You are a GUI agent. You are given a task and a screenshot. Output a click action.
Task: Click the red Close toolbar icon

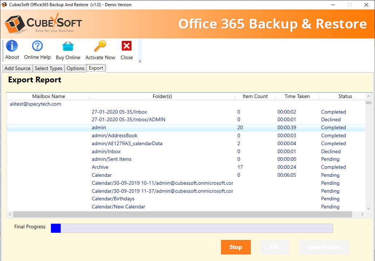pyautogui.click(x=126, y=46)
